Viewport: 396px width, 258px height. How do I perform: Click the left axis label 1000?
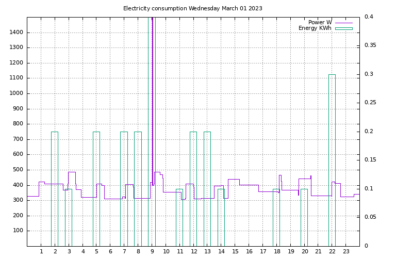(x=16, y=93)
